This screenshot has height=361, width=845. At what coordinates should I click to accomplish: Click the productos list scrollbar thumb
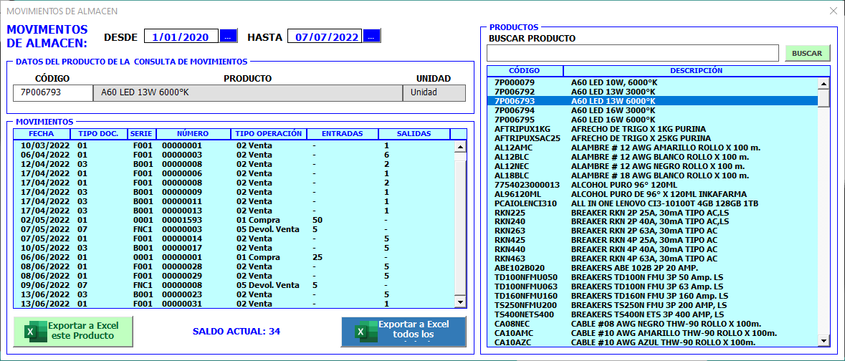pos(823,98)
